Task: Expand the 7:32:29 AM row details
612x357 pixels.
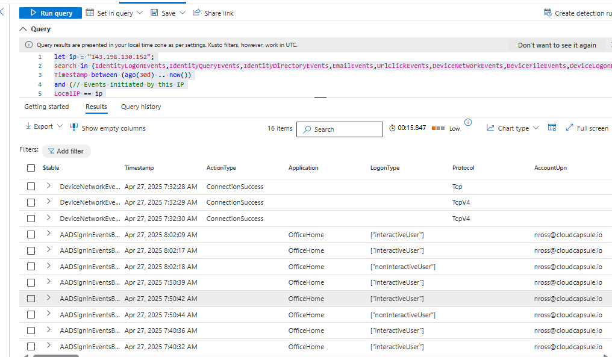Action: (48, 201)
